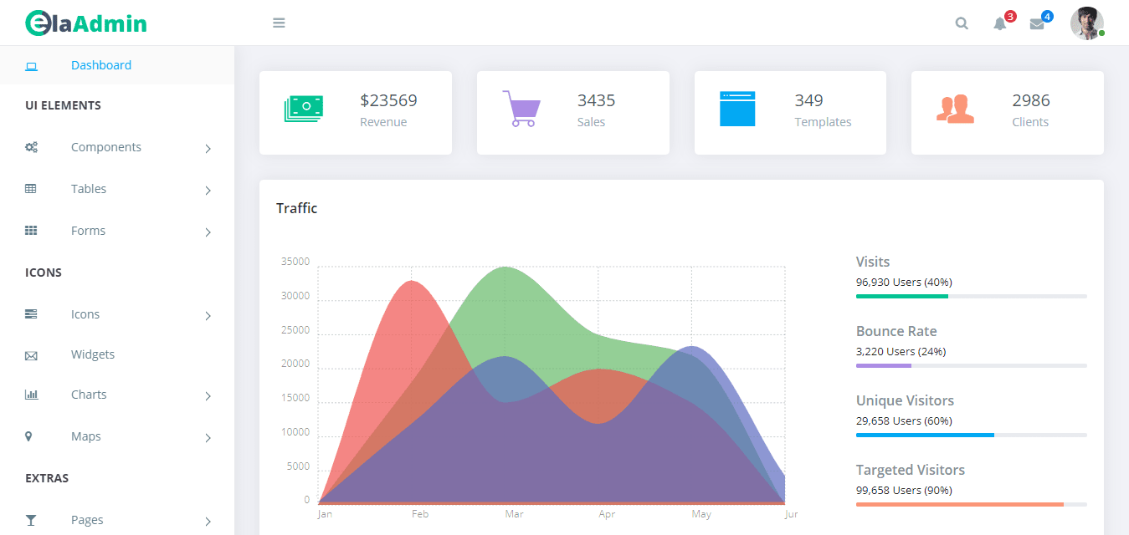Select the Dashboard monitor icon in sidebar
This screenshot has width=1129, height=535.
click(31, 64)
